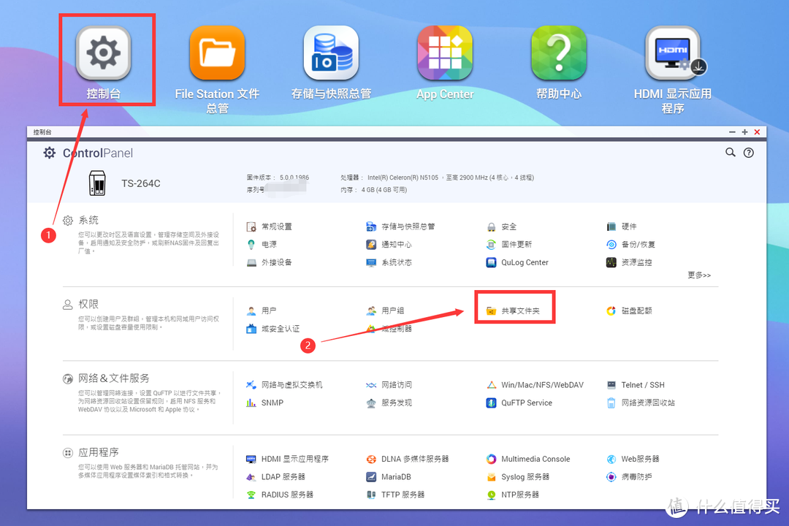Open 通知中心 notification center

(389, 245)
